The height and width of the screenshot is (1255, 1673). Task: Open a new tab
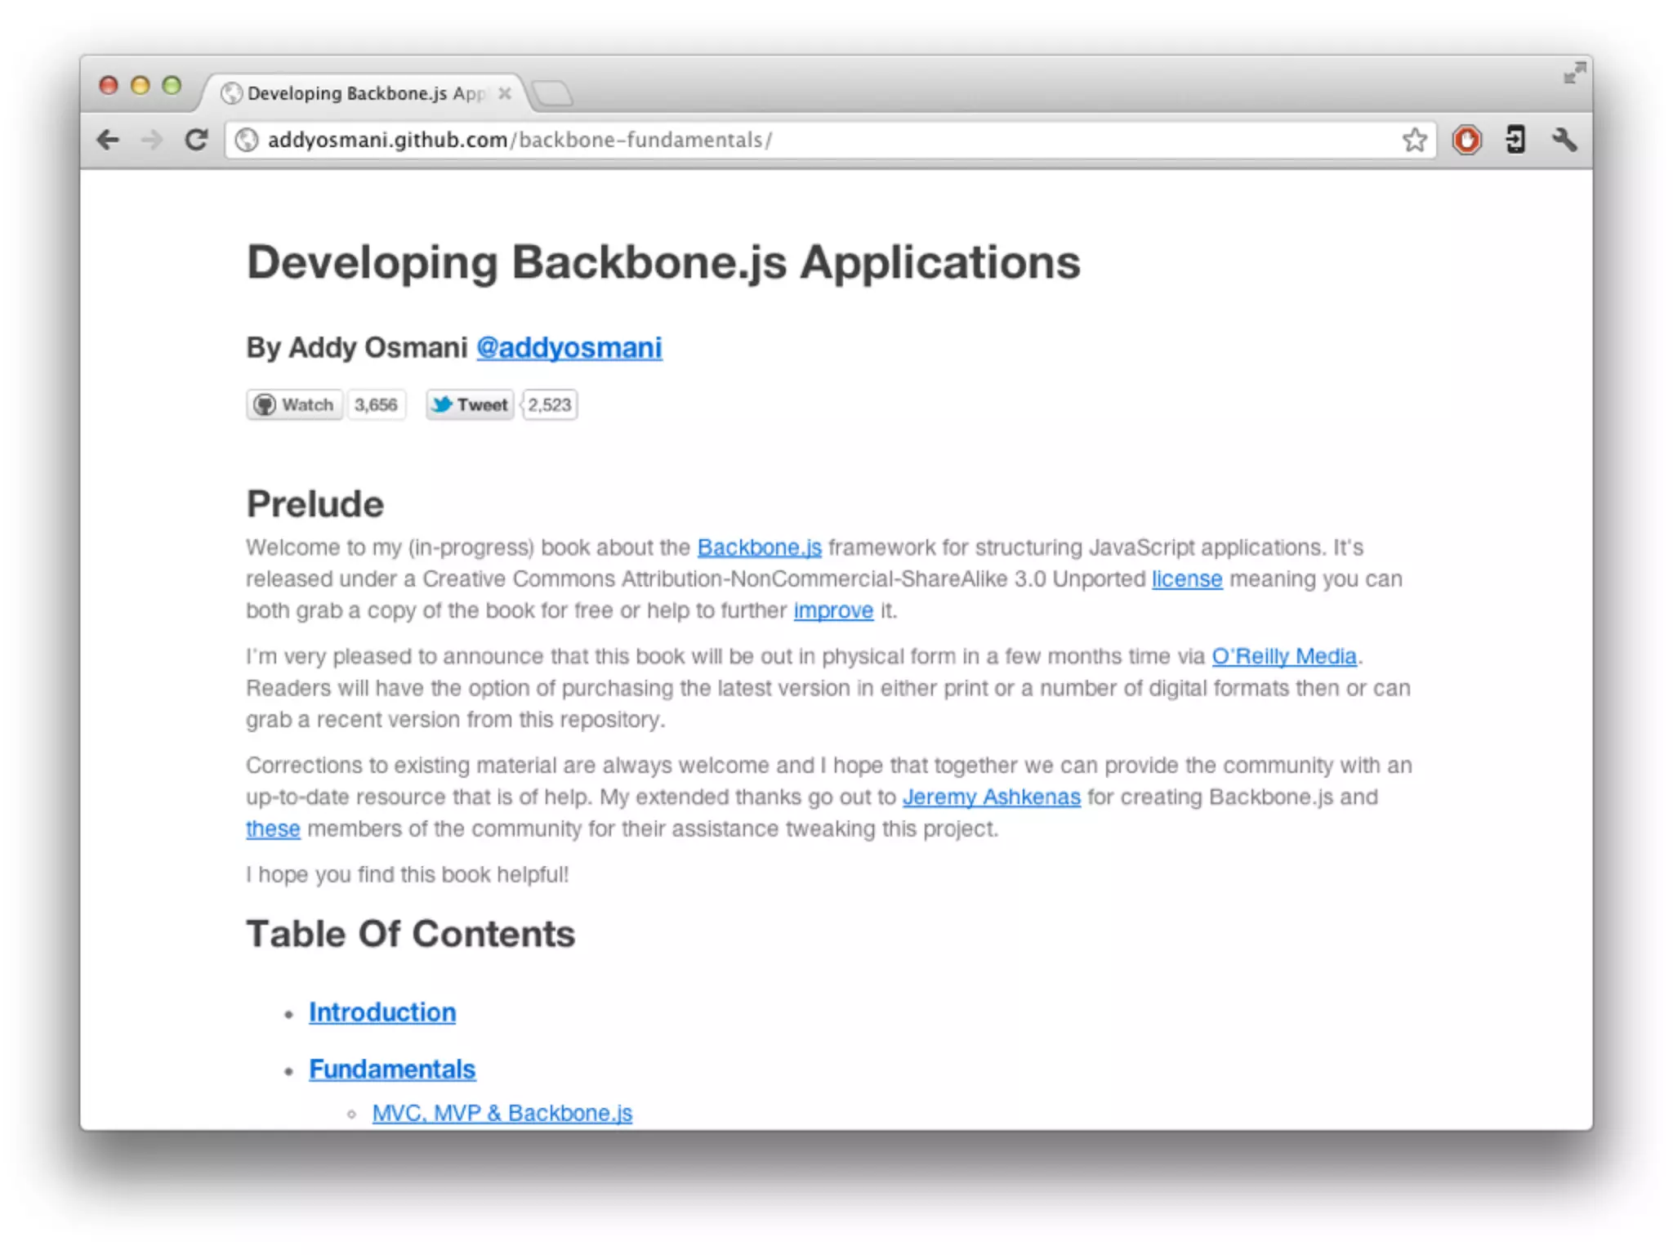click(x=554, y=94)
